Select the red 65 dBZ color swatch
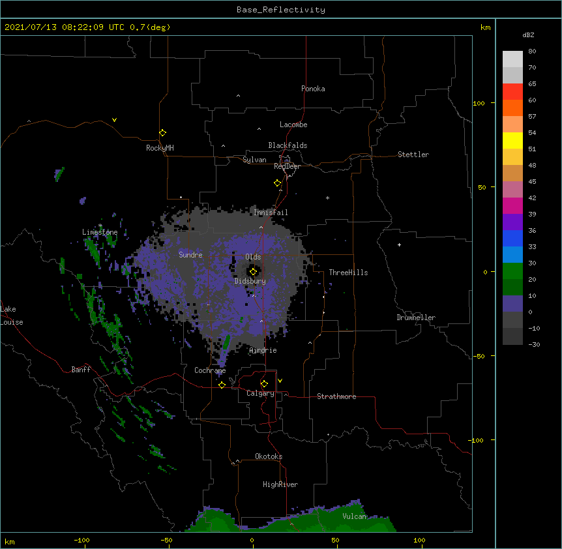 (x=512, y=92)
